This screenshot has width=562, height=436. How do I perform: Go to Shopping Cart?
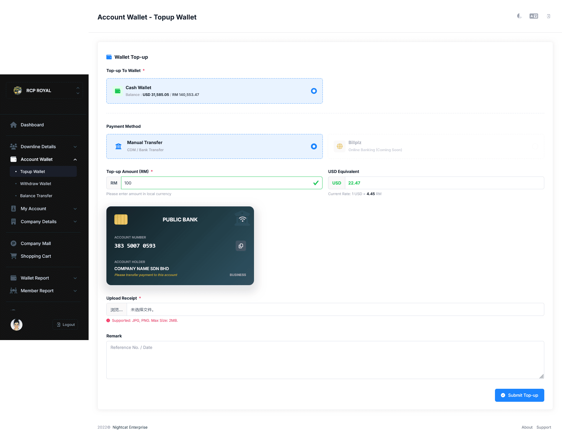coord(43,256)
